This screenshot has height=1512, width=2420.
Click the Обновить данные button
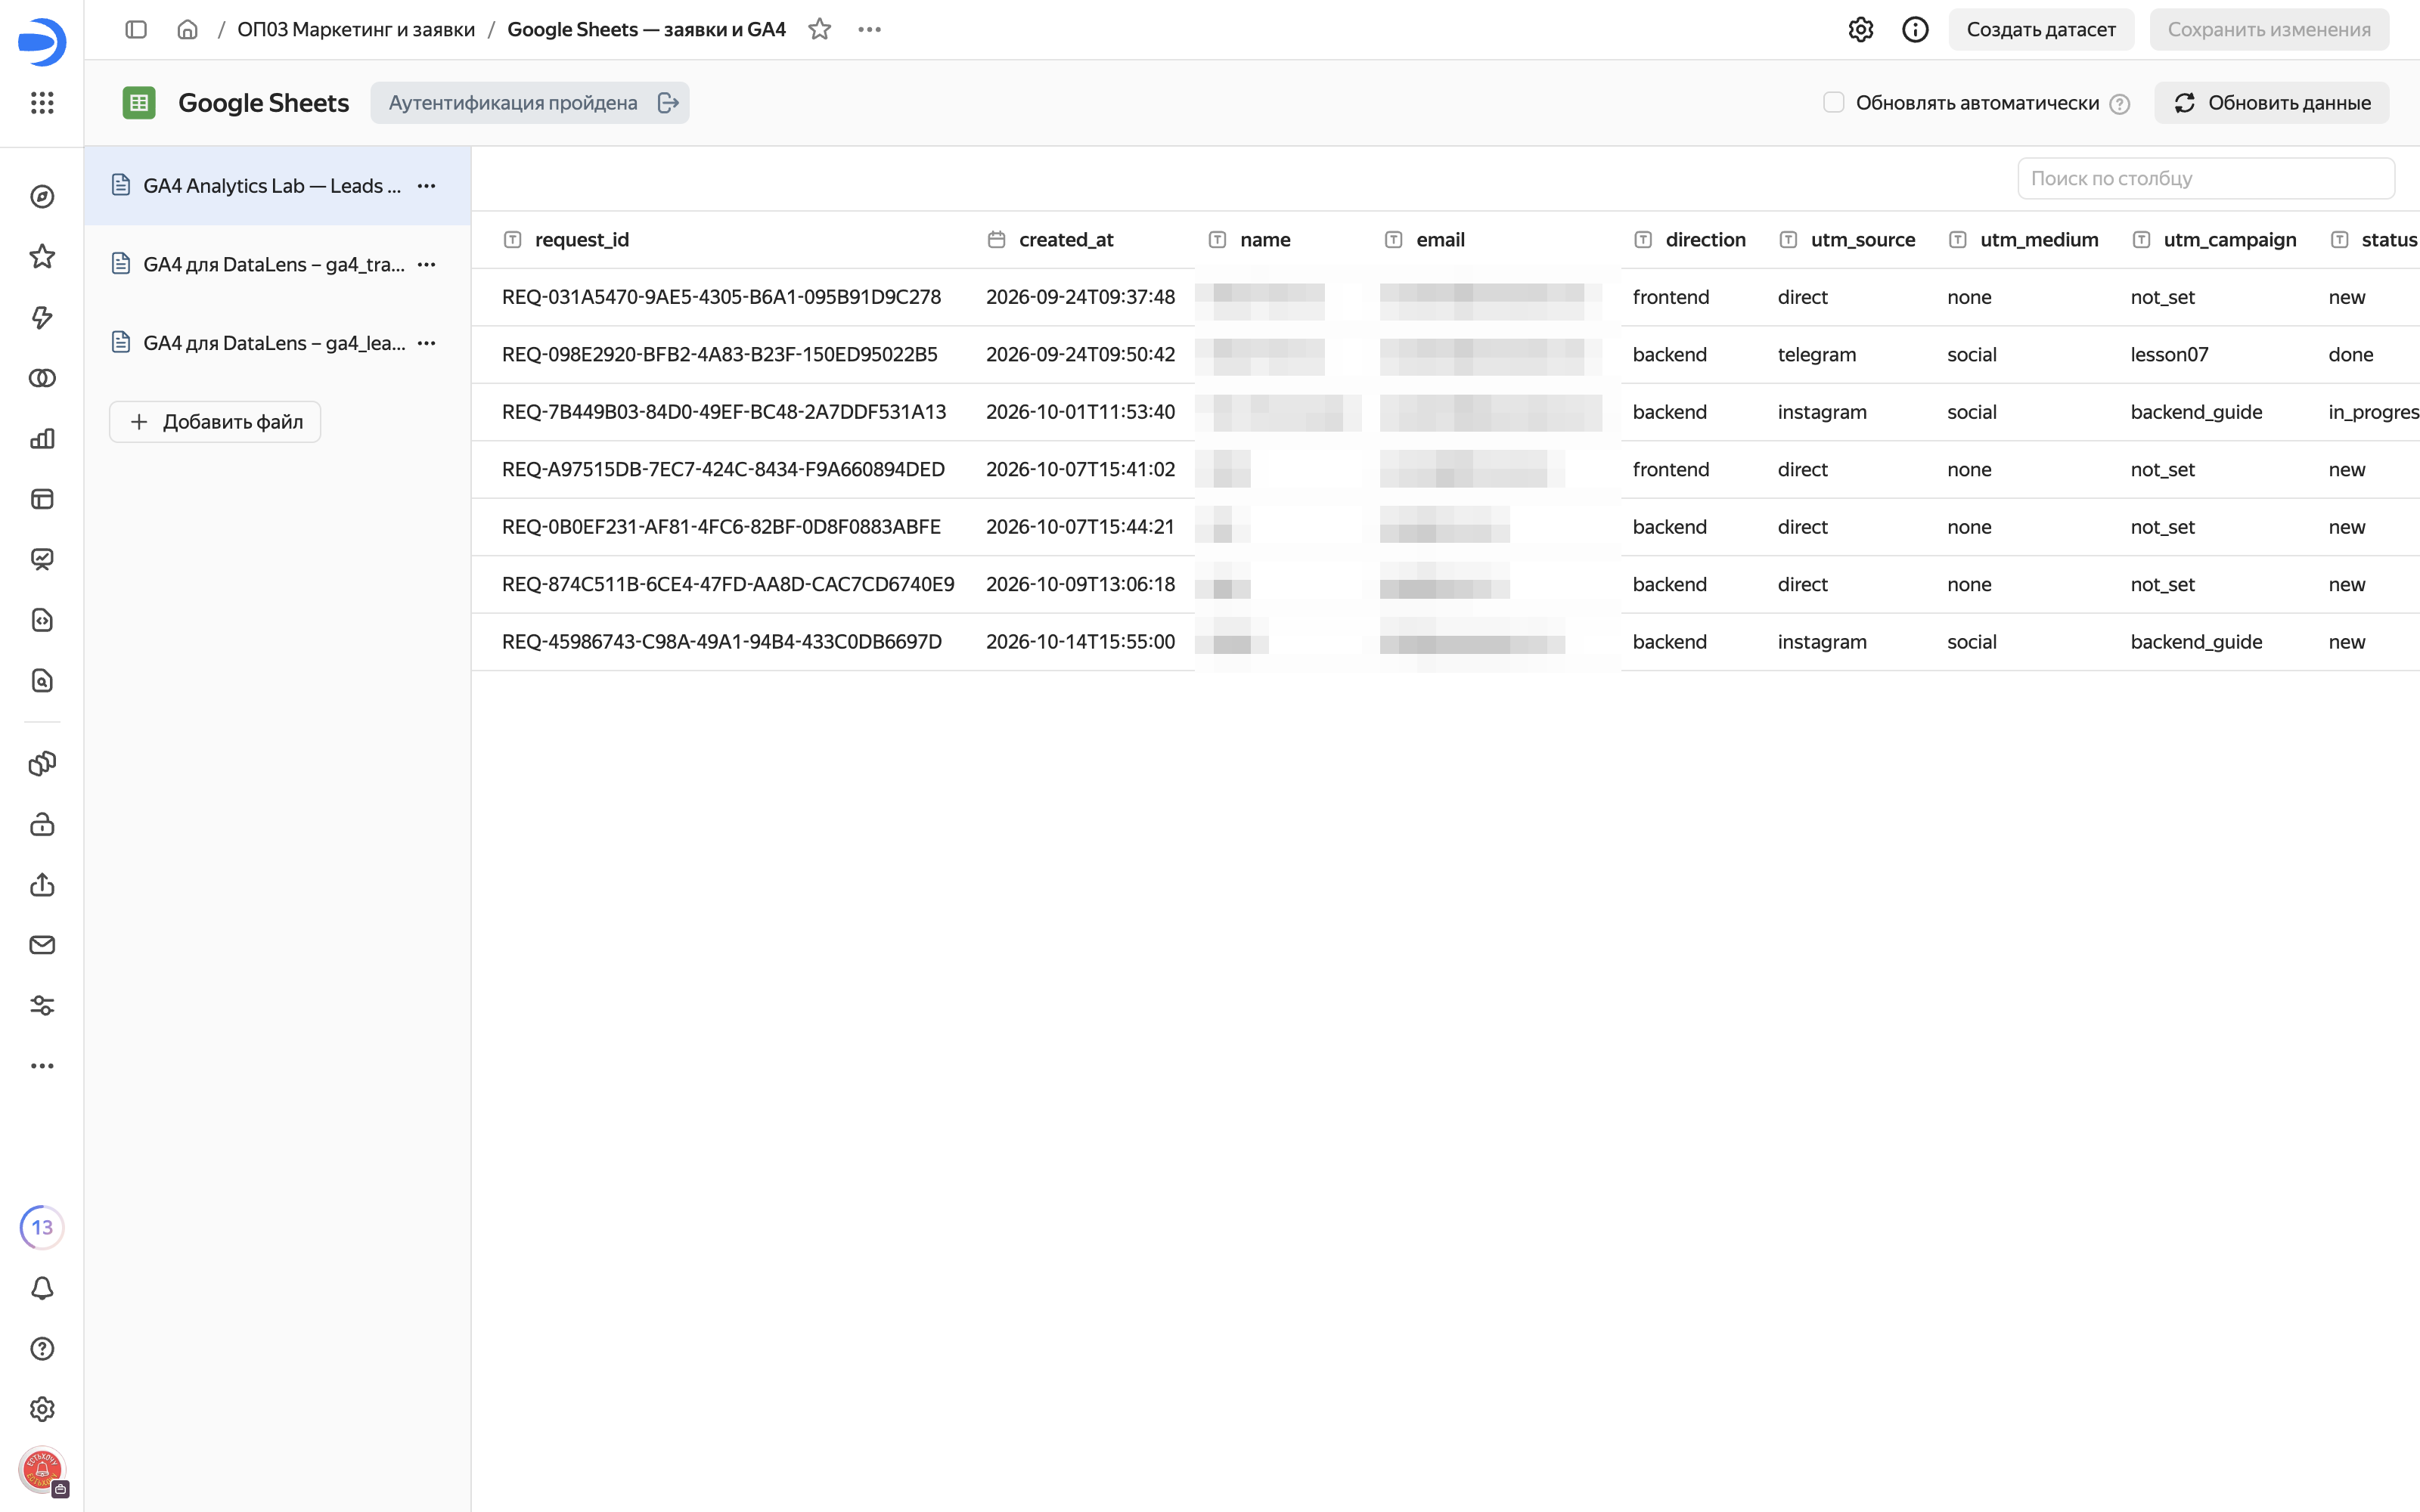pyautogui.click(x=2271, y=102)
